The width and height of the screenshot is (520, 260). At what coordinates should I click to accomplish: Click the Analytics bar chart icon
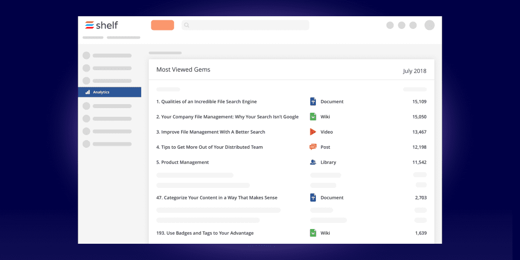pos(88,92)
